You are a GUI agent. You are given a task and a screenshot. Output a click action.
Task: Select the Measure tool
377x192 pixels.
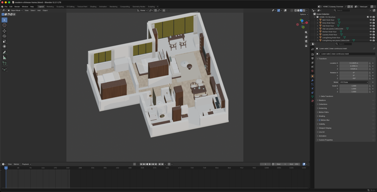(4, 57)
